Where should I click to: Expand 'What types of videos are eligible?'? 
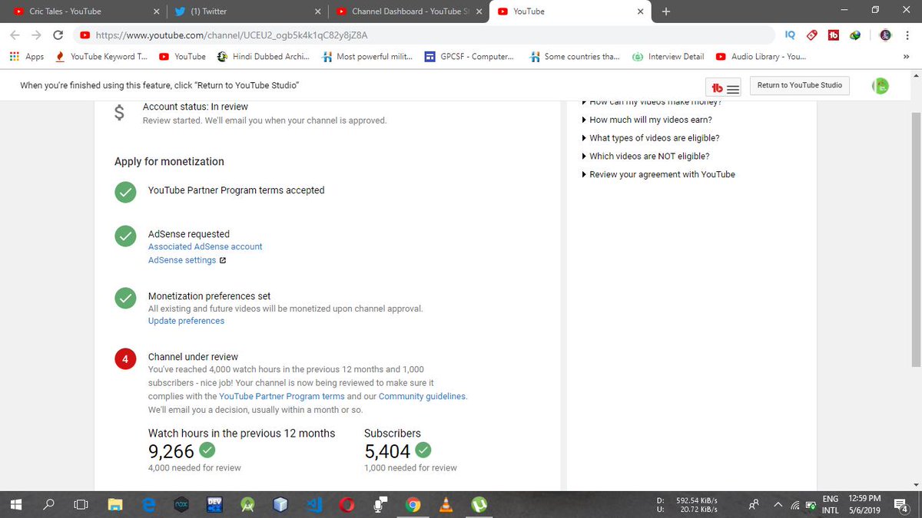[x=651, y=138]
